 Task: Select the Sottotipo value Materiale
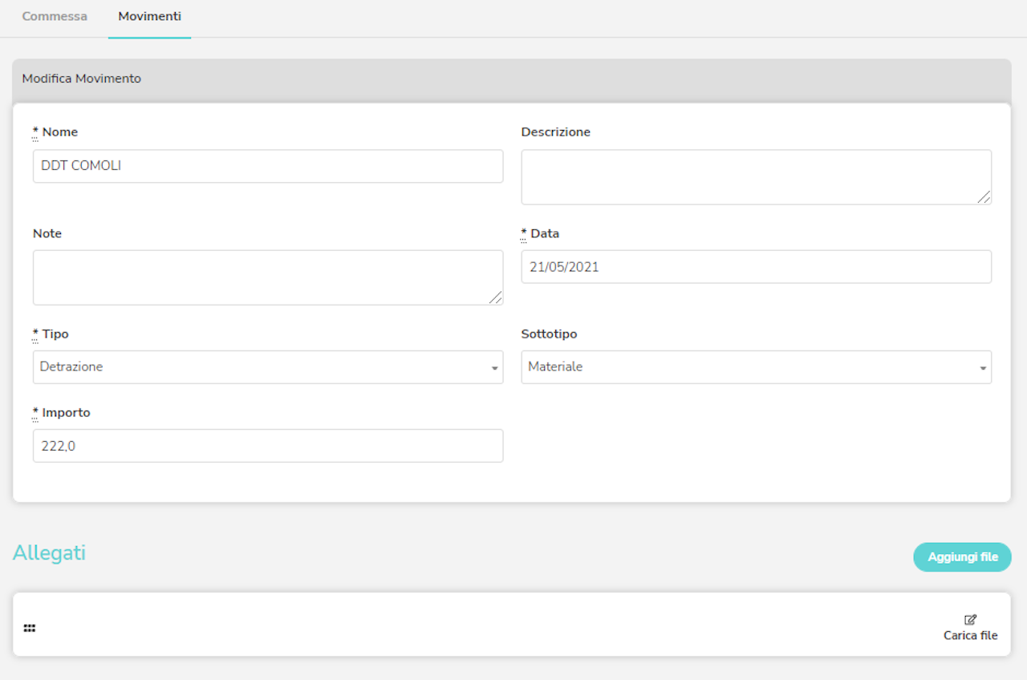click(757, 367)
